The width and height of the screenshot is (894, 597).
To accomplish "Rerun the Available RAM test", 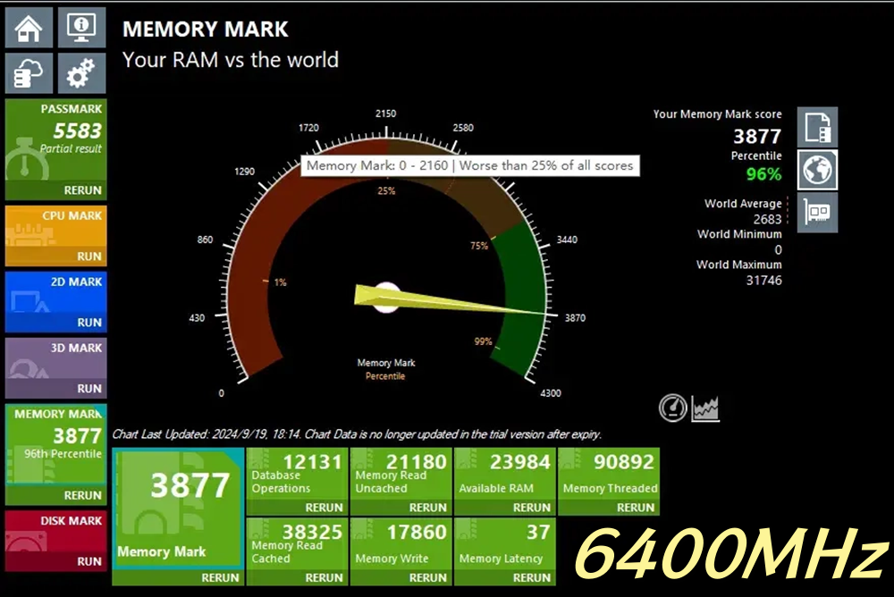I will click(531, 508).
